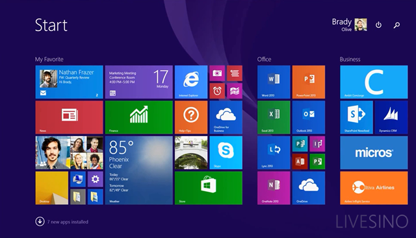Image resolution: width=416 pixels, height=238 pixels.
Task: Open the Publisher small tile
Action: 300,144
